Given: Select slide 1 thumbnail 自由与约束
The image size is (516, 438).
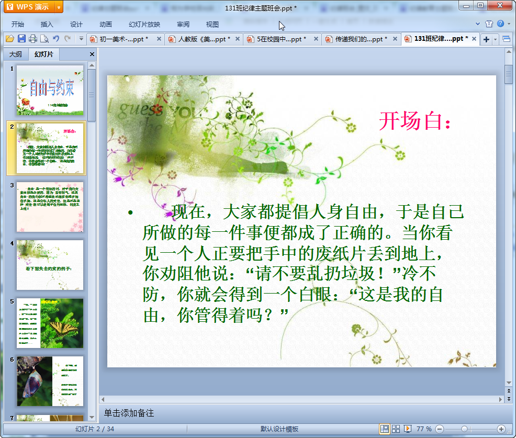Looking at the screenshot, I should coord(50,90).
